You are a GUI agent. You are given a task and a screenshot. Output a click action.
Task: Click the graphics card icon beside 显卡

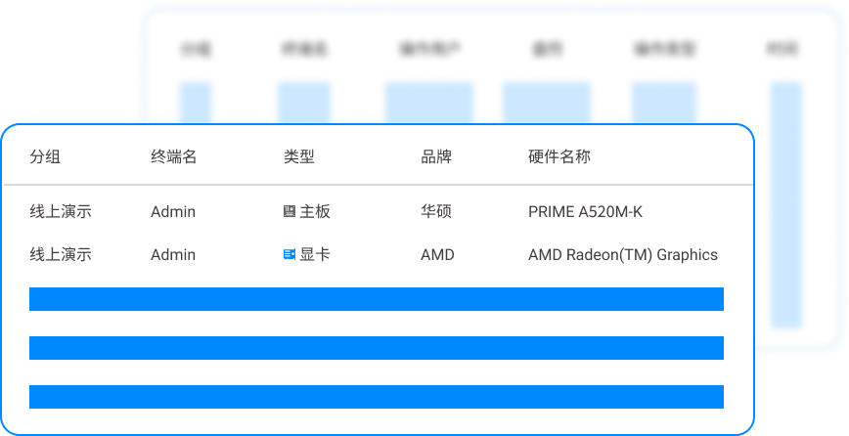tap(289, 254)
